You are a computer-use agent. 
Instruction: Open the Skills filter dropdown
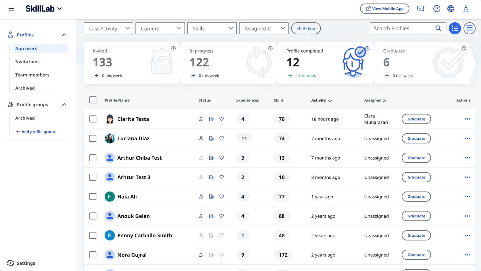[212, 28]
